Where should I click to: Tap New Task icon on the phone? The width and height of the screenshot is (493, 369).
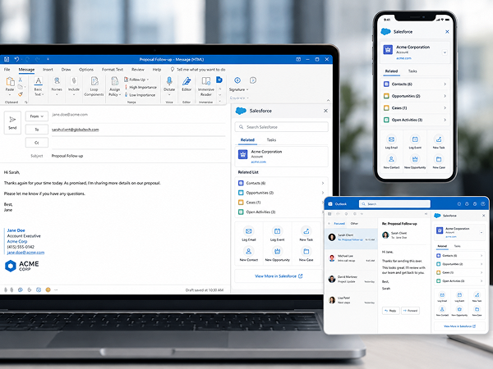tap(439, 139)
